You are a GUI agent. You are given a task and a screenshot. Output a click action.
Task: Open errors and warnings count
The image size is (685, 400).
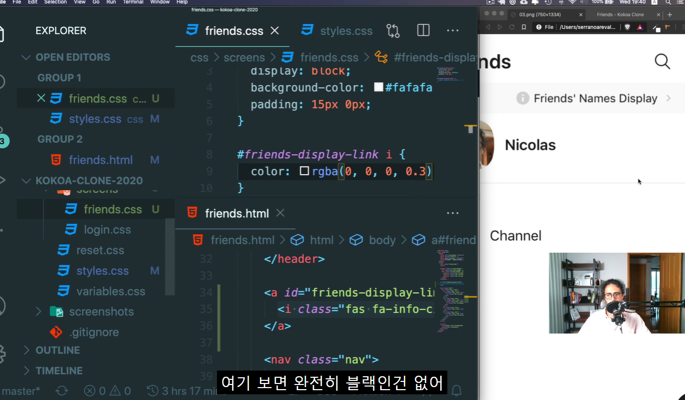107,391
